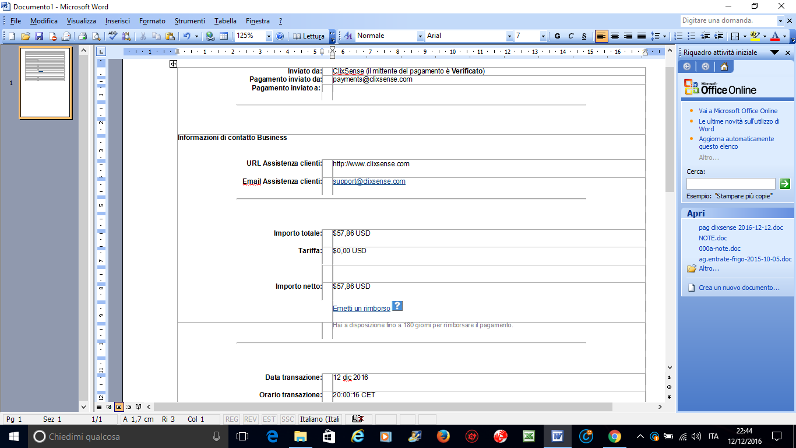This screenshot has width=796, height=448.
Task: Click yellow highlight color button
Action: [755, 36]
